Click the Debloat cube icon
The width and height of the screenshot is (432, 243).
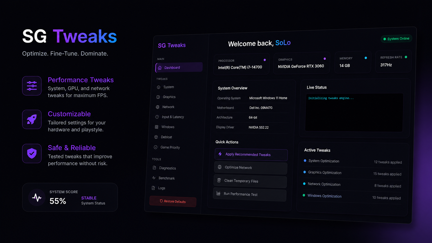pyautogui.click(x=156, y=137)
